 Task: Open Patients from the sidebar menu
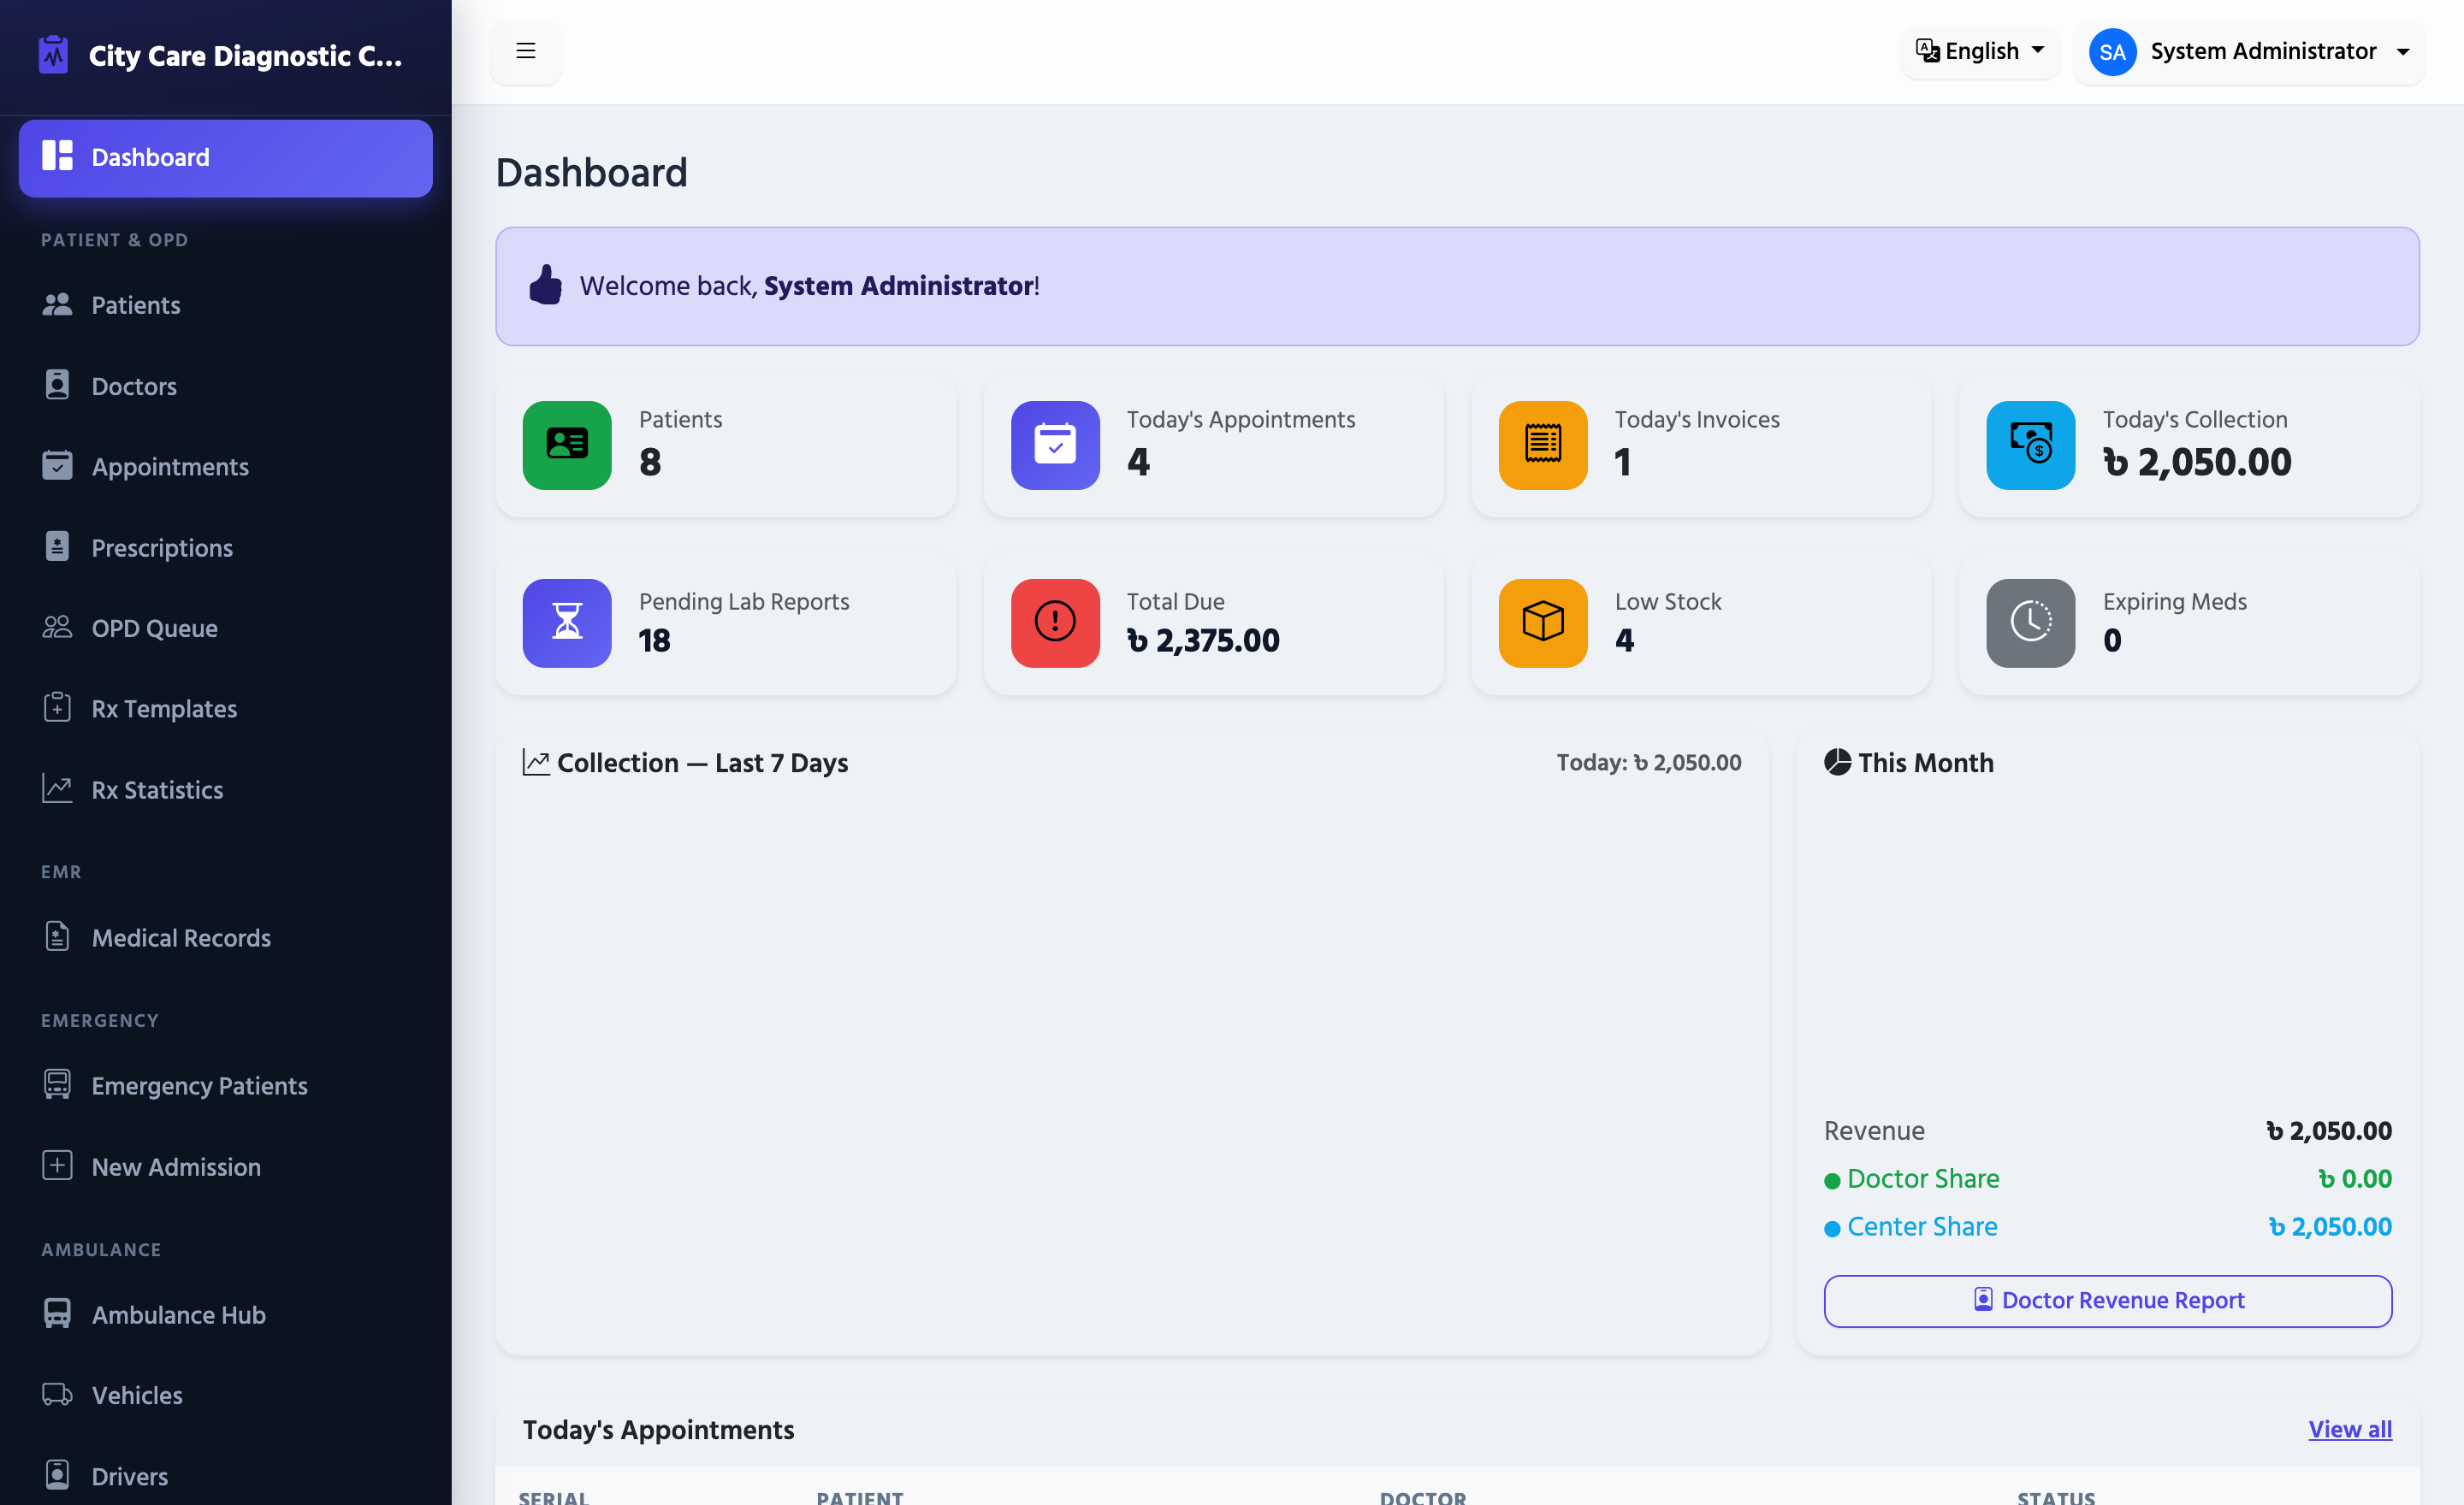click(x=226, y=304)
